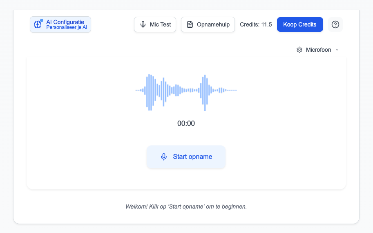The width and height of the screenshot is (373, 233).
Task: Click the Welkom instruction message
Action: 186,207
